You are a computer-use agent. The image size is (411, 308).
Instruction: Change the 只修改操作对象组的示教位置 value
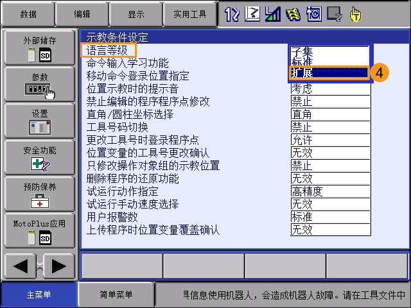pyautogui.click(x=331, y=166)
